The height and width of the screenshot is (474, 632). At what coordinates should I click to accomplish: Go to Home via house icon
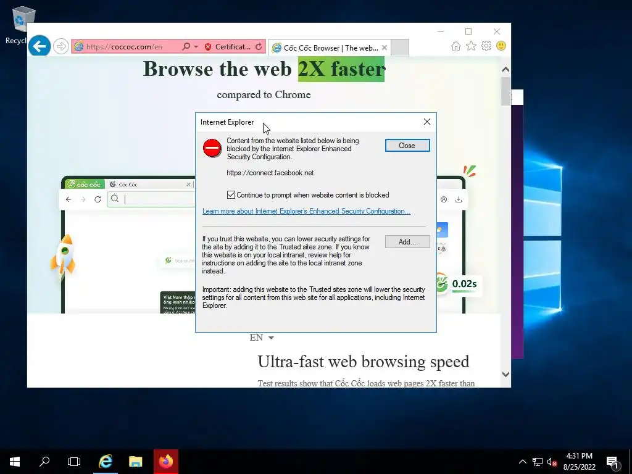click(x=456, y=46)
